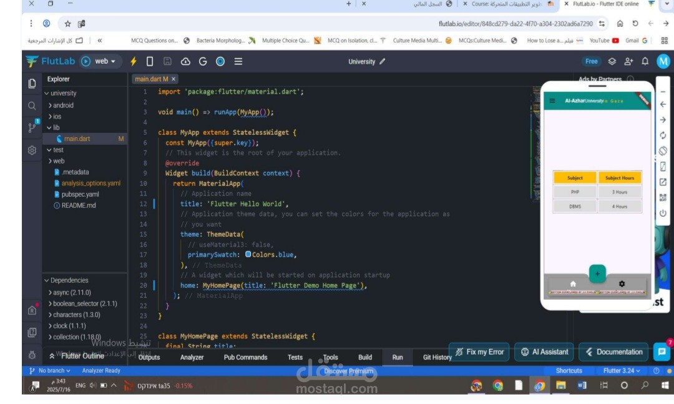Open pubspec.yaml file

coord(77,194)
